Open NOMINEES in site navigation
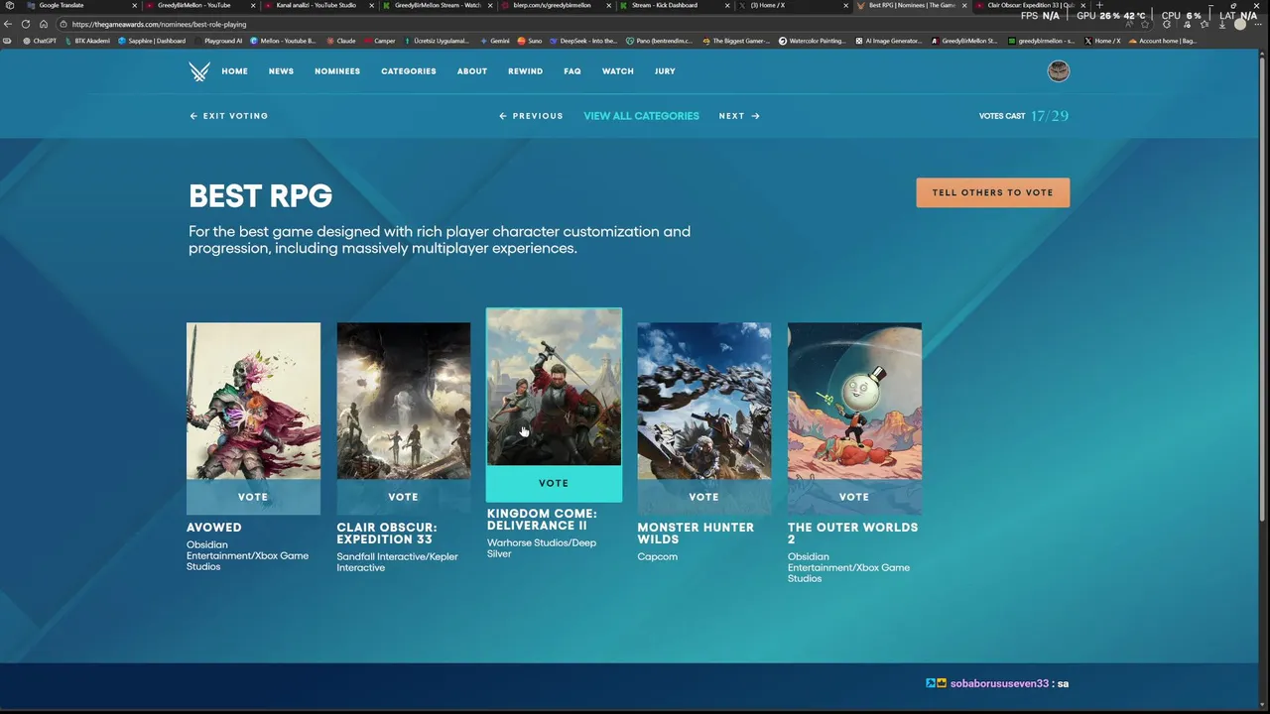This screenshot has height=714, width=1270. 337,71
